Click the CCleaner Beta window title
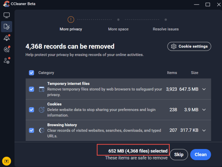 pyautogui.click(x=23, y=4)
